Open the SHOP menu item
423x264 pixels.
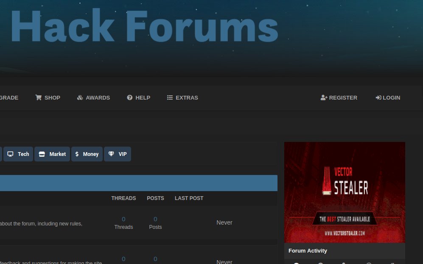click(48, 97)
